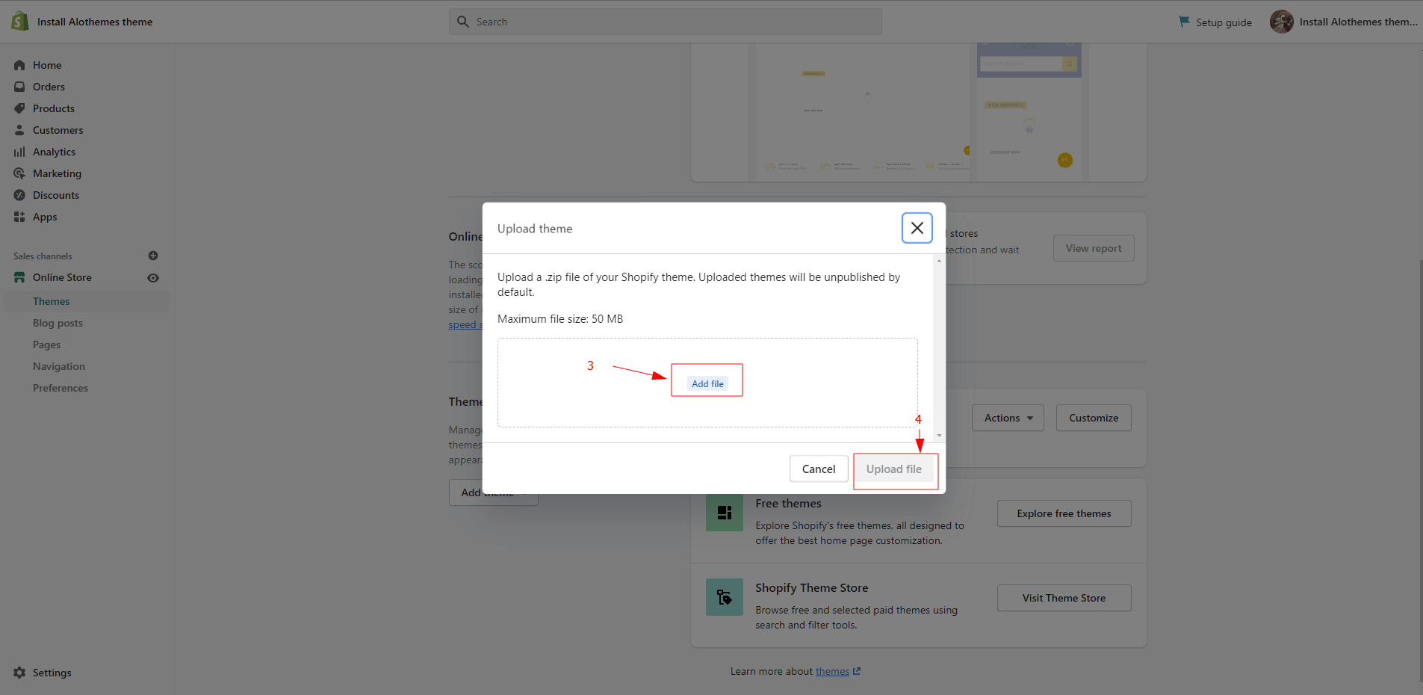
Task: Click the Discounts badge icon
Action: [19, 195]
